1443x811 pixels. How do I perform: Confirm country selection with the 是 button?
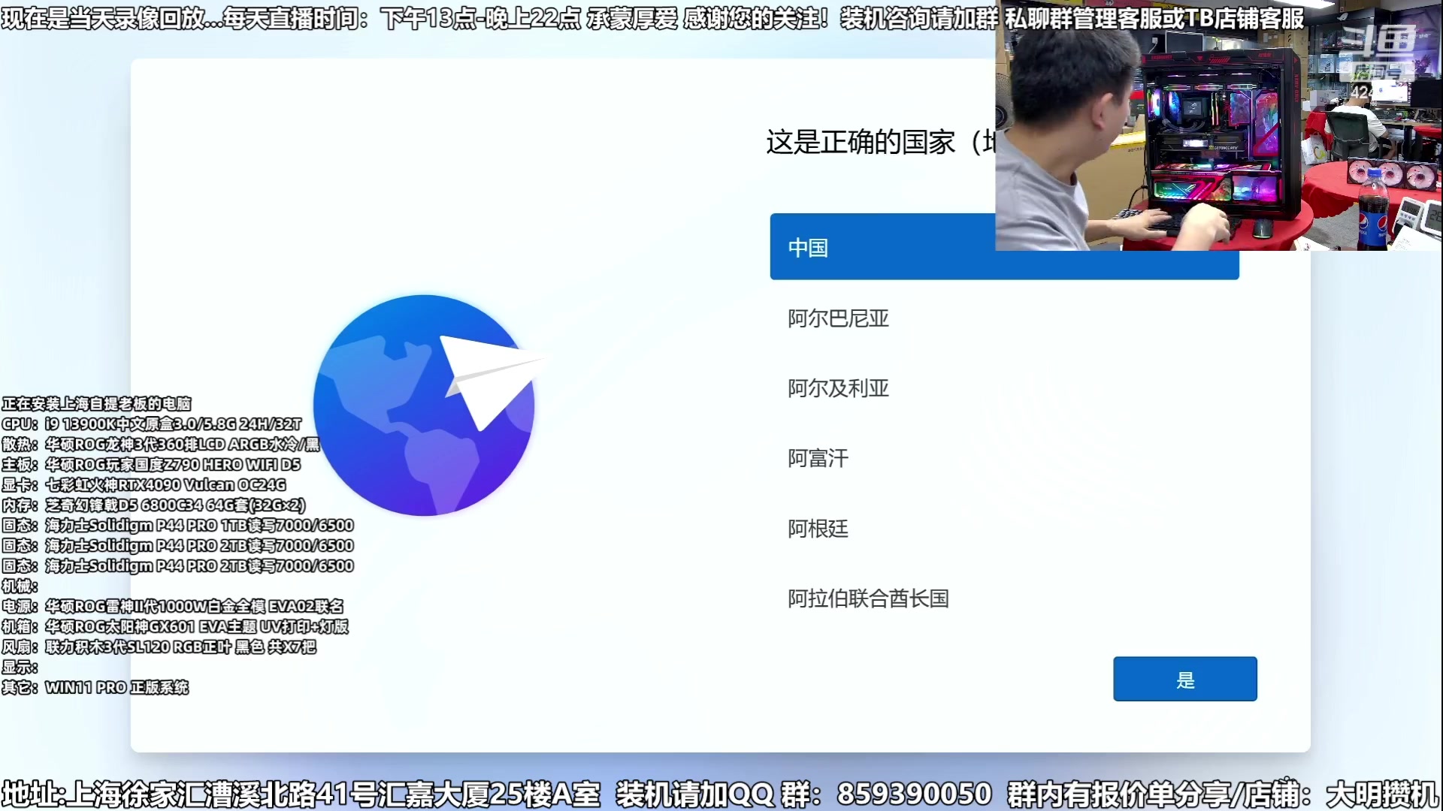pos(1184,679)
